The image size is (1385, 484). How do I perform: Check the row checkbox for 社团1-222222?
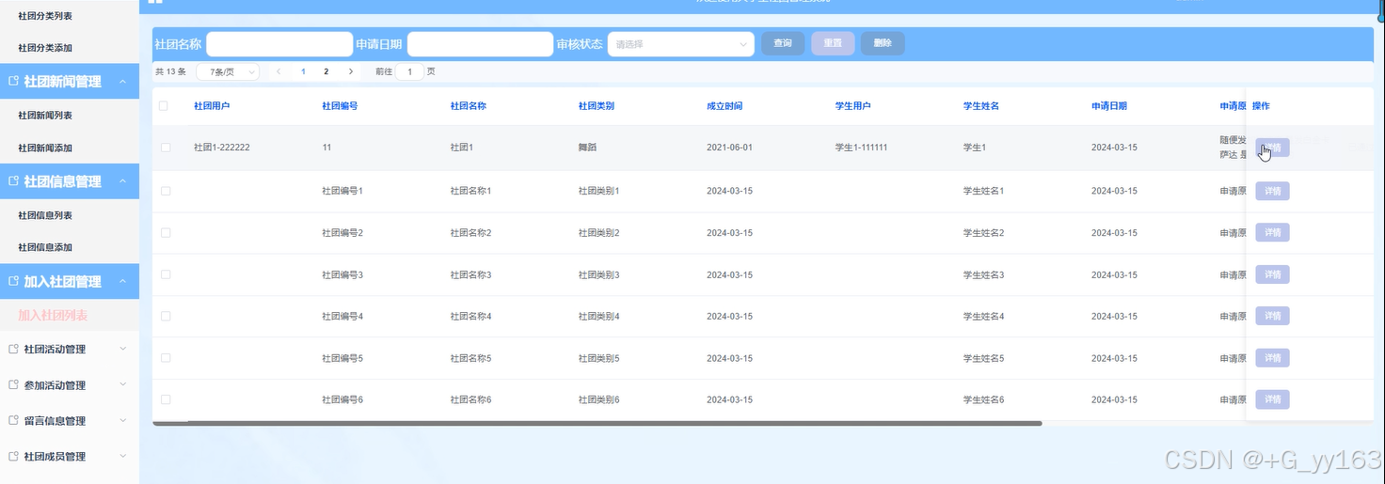166,148
